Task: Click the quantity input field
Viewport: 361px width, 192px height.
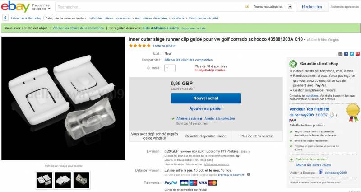Action: (170, 68)
